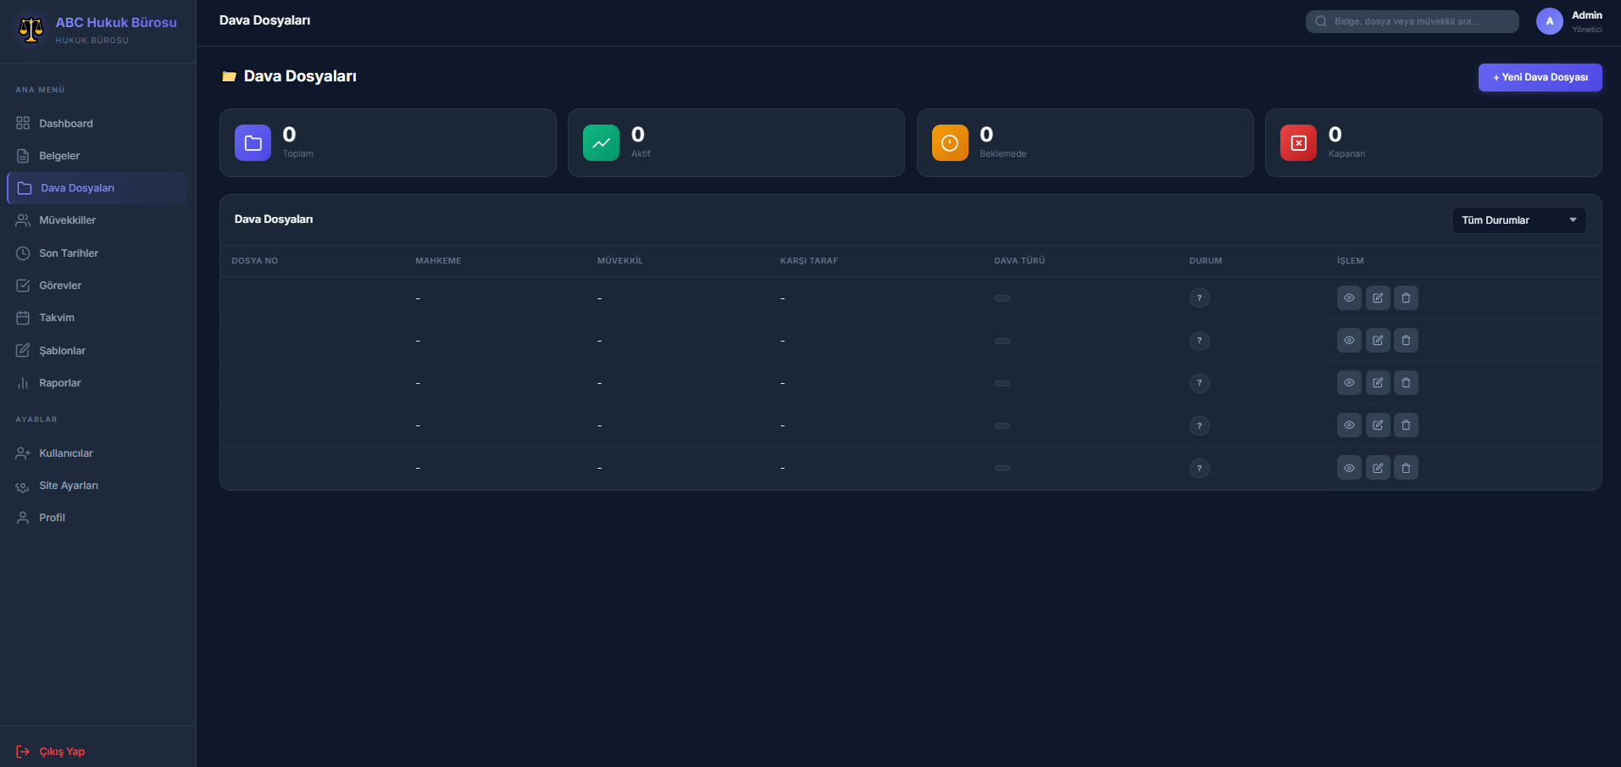The image size is (1621, 767).
Task: Edit the second row's case file
Action: (1378, 340)
